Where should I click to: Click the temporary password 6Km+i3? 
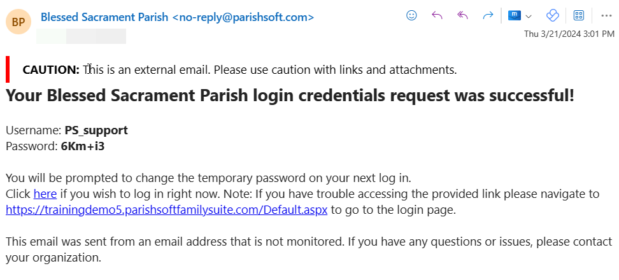click(83, 146)
